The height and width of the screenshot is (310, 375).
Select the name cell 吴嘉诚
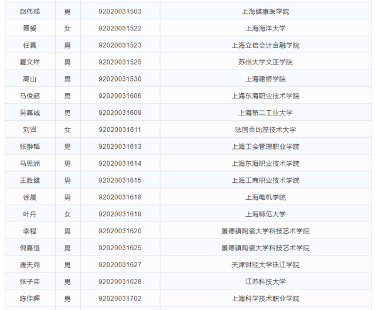coord(30,113)
